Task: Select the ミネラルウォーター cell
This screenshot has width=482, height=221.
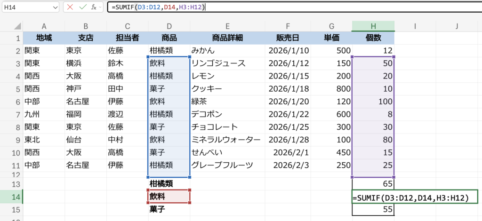Action: click(x=227, y=140)
